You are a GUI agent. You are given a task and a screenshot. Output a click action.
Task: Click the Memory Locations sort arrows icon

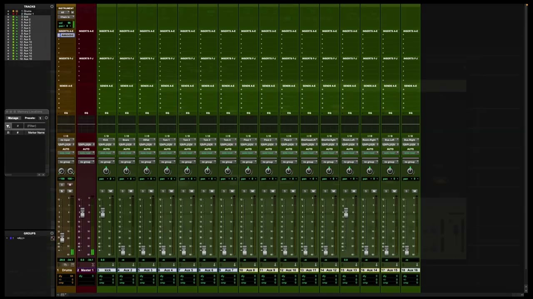(8, 132)
